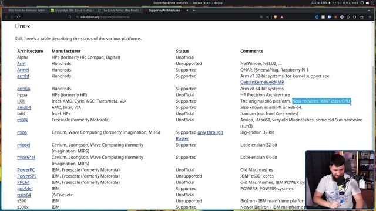The width and height of the screenshot is (376, 211).
Task: Open the riscv64 architecture link
Action: (x=24, y=195)
